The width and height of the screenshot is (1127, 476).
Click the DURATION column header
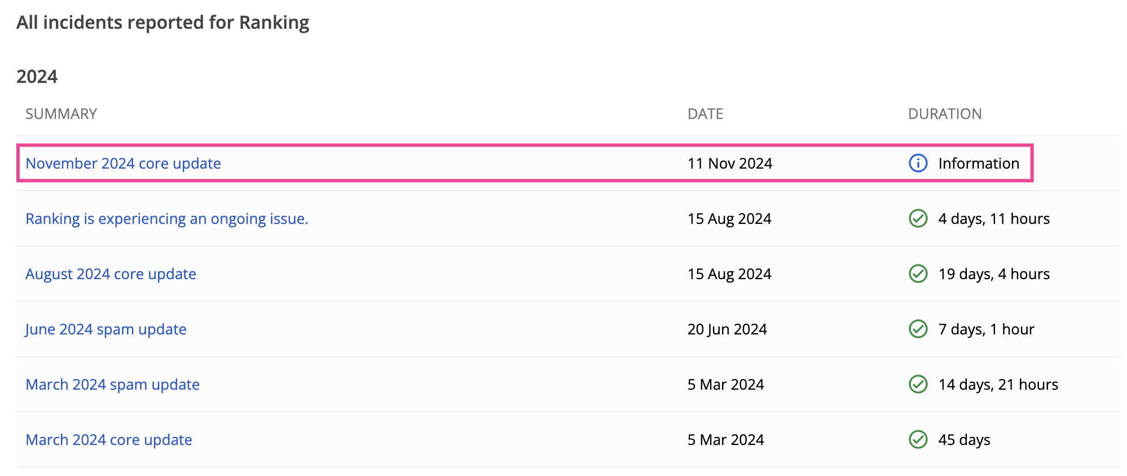click(x=945, y=114)
